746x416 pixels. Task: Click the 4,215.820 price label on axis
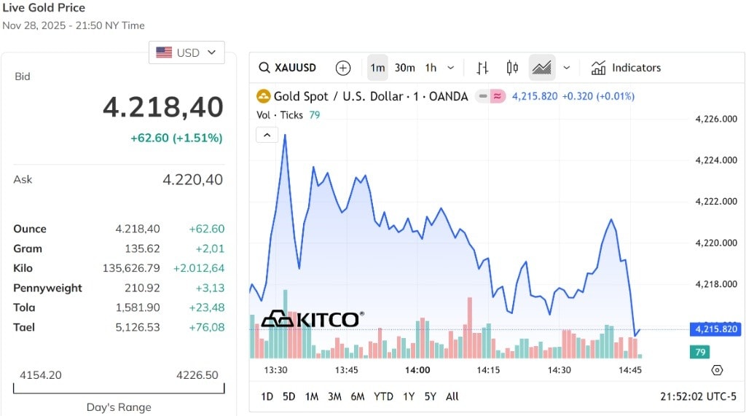pyautogui.click(x=715, y=329)
